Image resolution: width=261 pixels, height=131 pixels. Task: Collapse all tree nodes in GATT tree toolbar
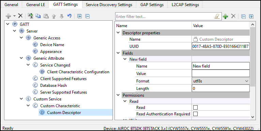click(87, 16)
